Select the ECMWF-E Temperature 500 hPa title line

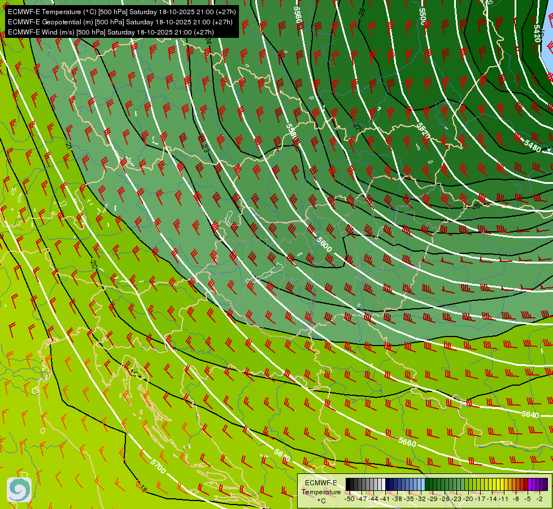[121, 12]
